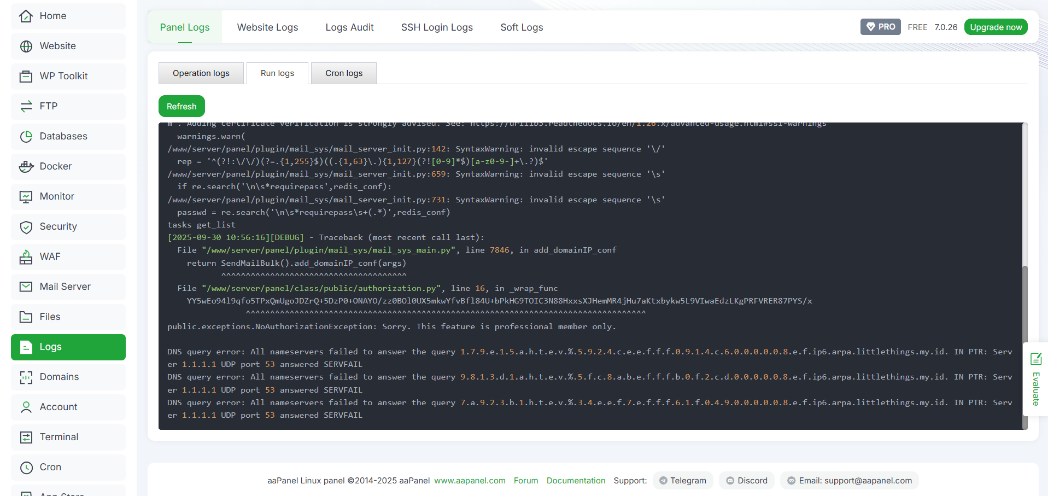
Task: Switch to Soft Logs tab
Action: pyautogui.click(x=522, y=27)
